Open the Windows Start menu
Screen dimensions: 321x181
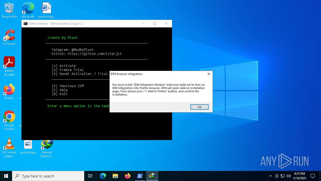pyautogui.click(x=6, y=176)
